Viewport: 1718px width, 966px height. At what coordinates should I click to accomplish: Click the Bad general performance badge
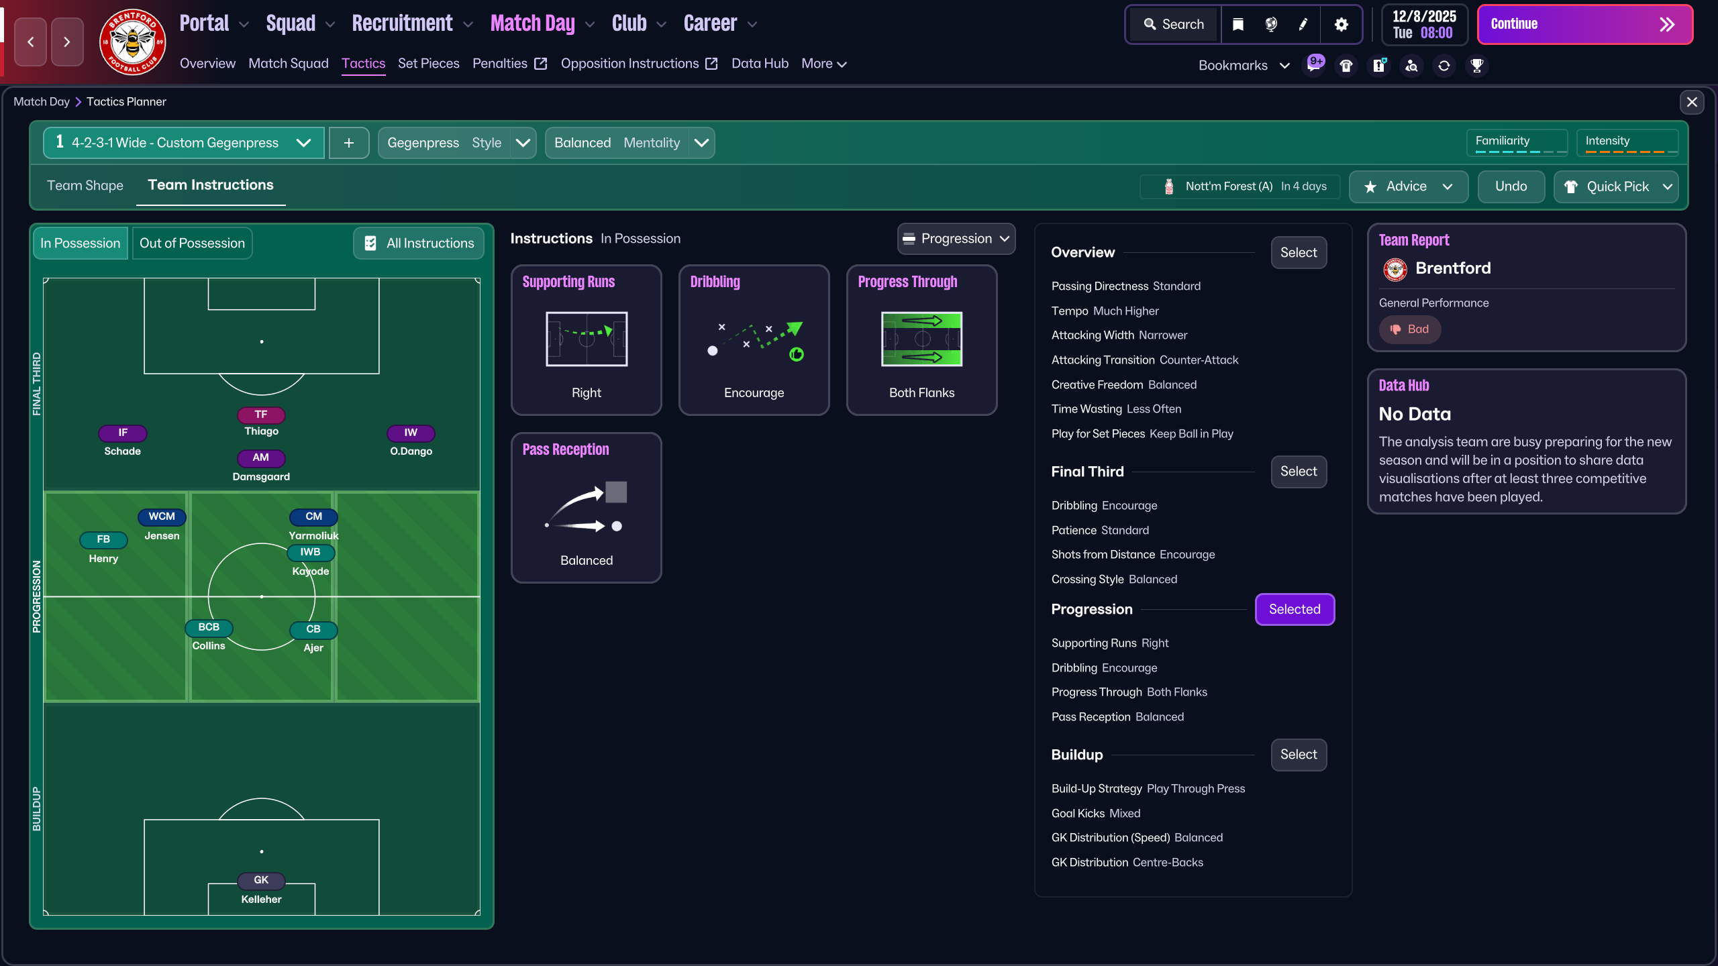1410,329
